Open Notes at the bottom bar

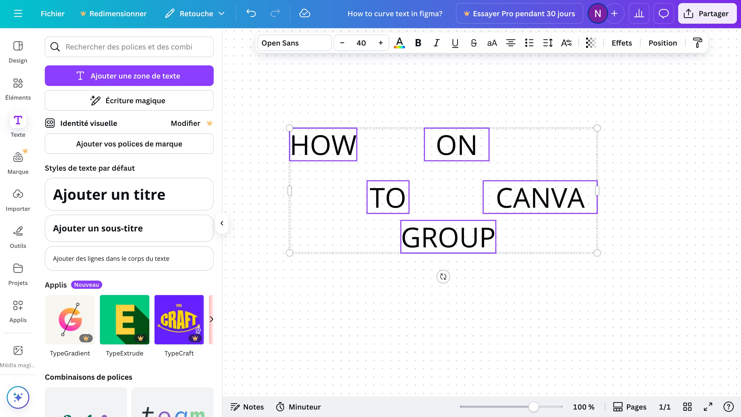[x=247, y=407]
